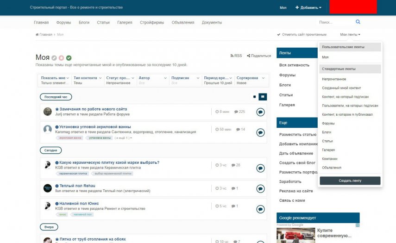The width and height of the screenshot is (396, 243).
Task: Click the керамическая плитка tag
Action: [73, 174]
